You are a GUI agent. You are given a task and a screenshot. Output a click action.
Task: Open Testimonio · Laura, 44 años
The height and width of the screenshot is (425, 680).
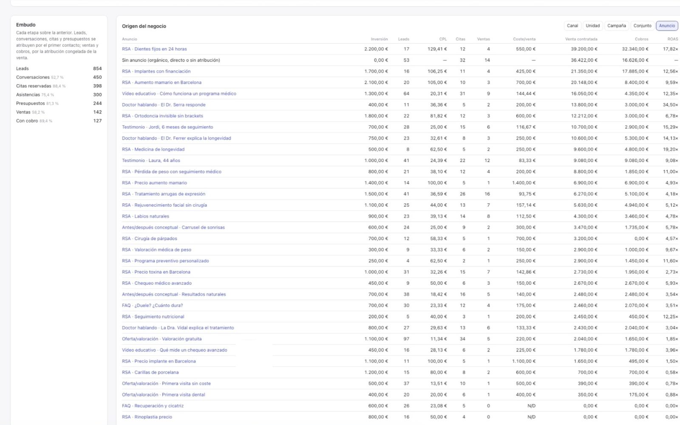tap(151, 161)
